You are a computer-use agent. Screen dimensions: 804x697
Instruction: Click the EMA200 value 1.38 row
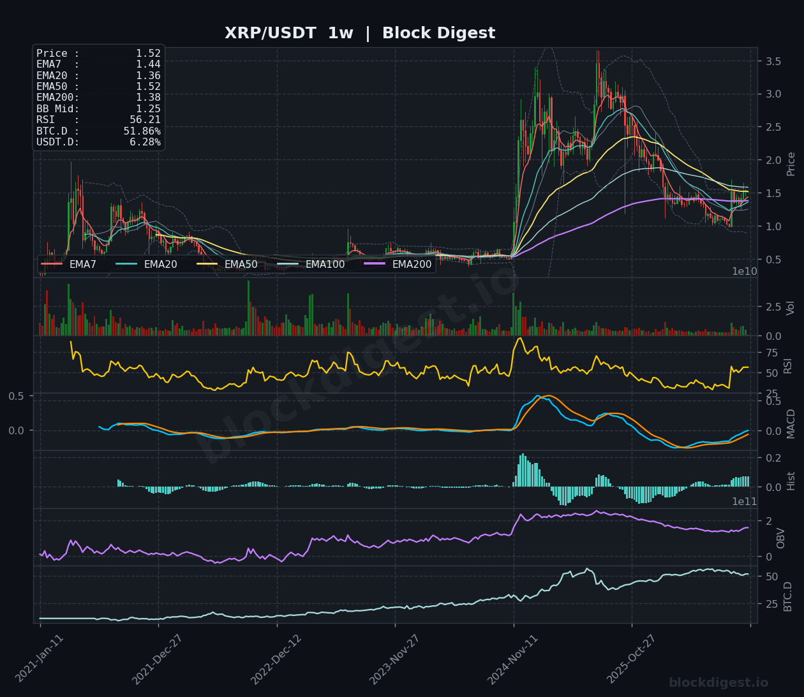[x=98, y=98]
